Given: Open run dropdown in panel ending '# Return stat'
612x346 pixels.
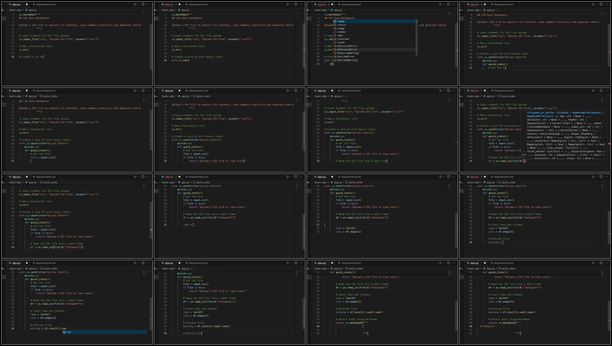Looking at the screenshot, I should [x=291, y=263].
